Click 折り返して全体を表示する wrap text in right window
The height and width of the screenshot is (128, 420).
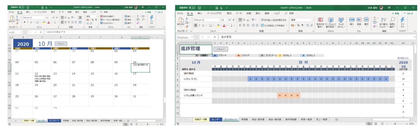point(274,20)
